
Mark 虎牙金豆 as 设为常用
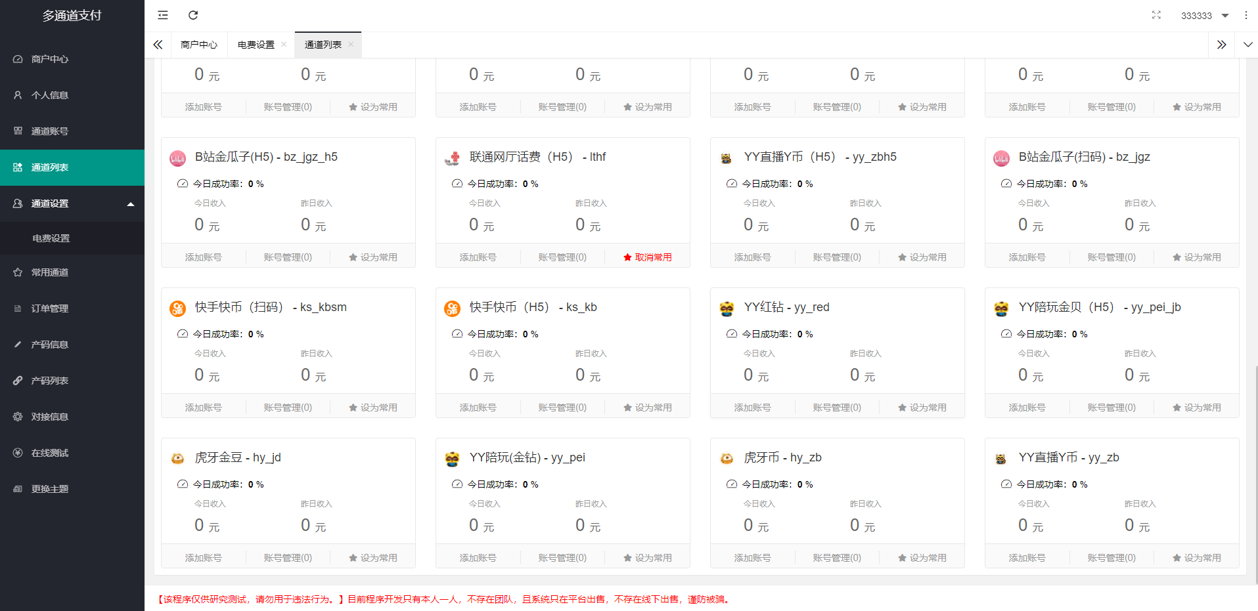(372, 557)
